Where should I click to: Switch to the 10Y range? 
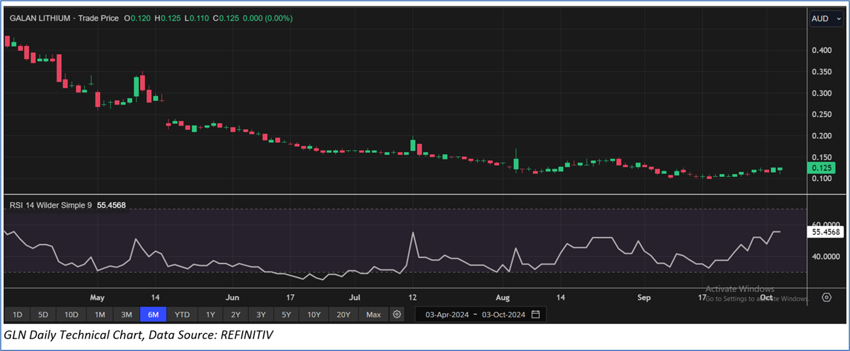point(314,315)
